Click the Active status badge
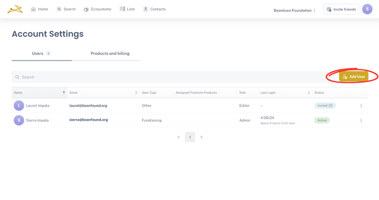 (x=322, y=120)
